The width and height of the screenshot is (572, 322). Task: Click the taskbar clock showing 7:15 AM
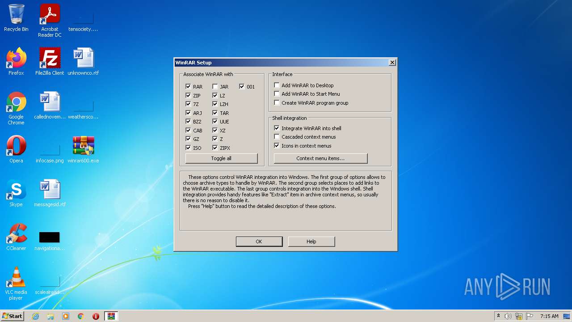click(549, 316)
